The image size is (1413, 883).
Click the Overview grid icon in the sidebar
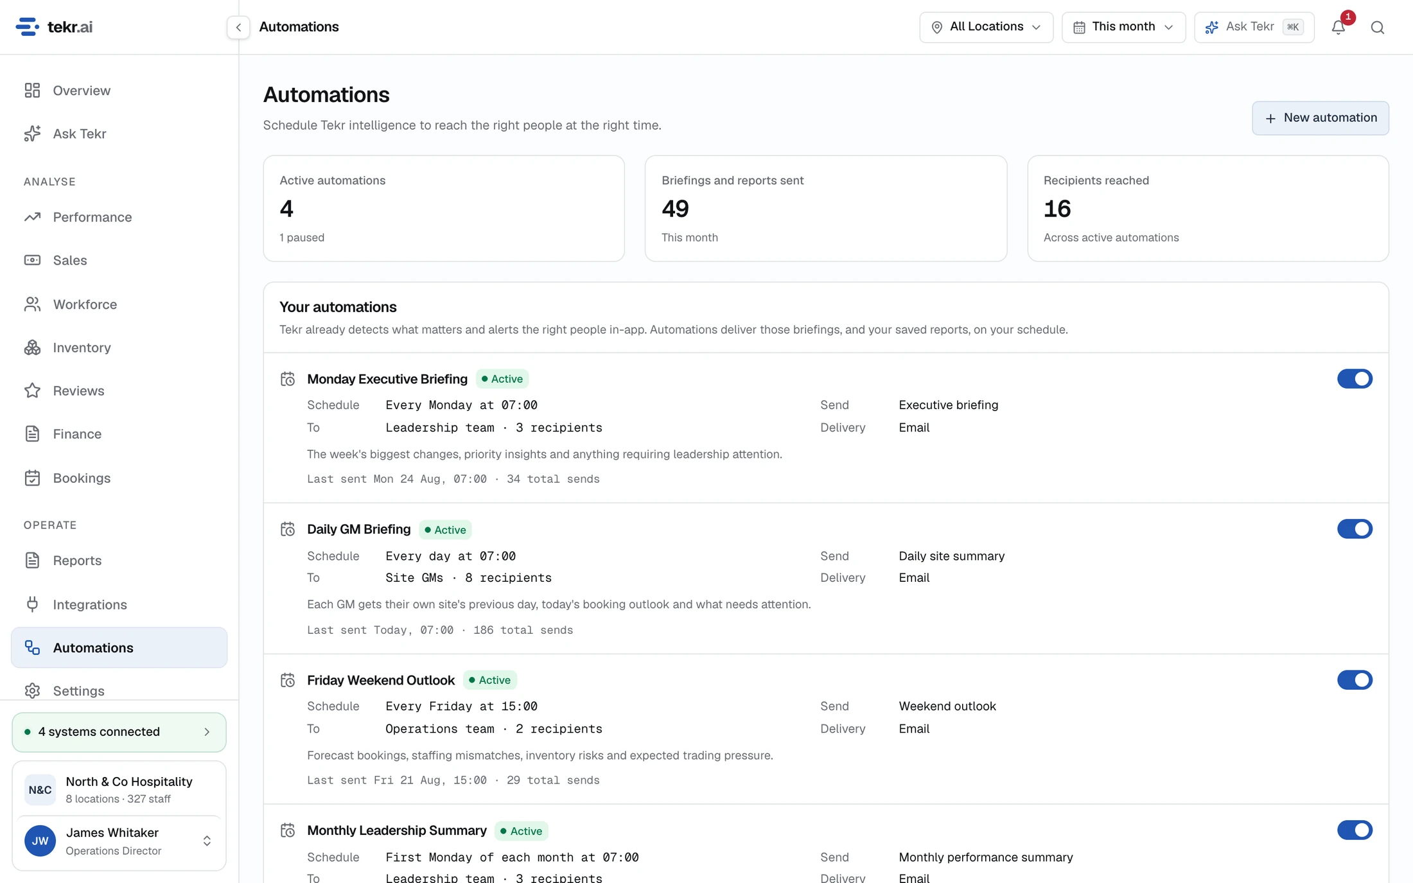click(x=33, y=91)
